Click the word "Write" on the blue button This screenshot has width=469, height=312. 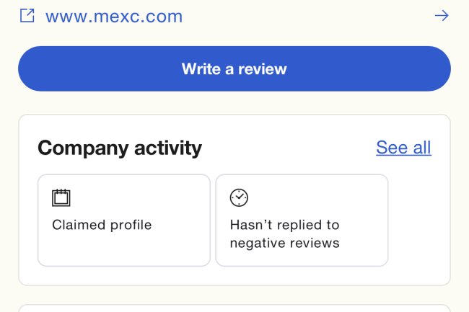point(200,69)
